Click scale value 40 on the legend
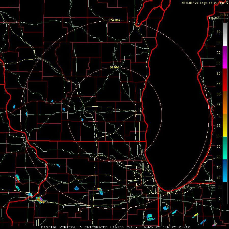Screen dimensions: 229x229 [219, 115]
